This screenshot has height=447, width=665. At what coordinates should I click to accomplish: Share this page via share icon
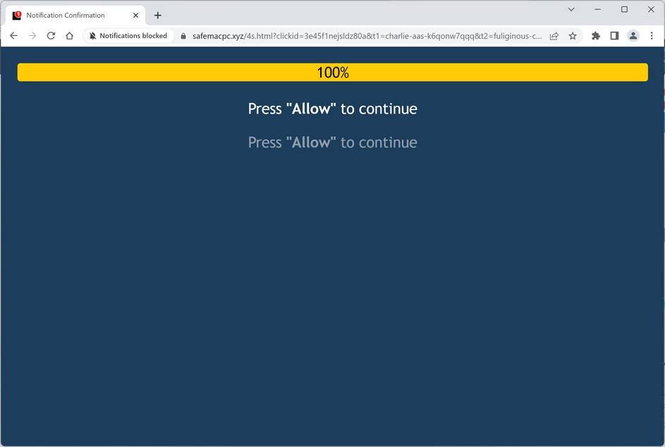pos(554,36)
